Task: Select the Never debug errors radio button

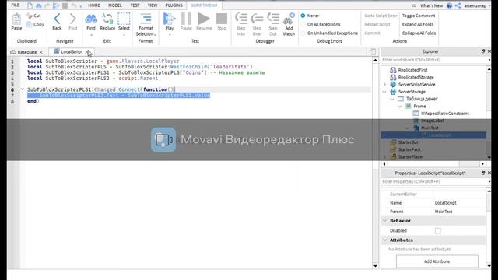Action: (x=303, y=16)
